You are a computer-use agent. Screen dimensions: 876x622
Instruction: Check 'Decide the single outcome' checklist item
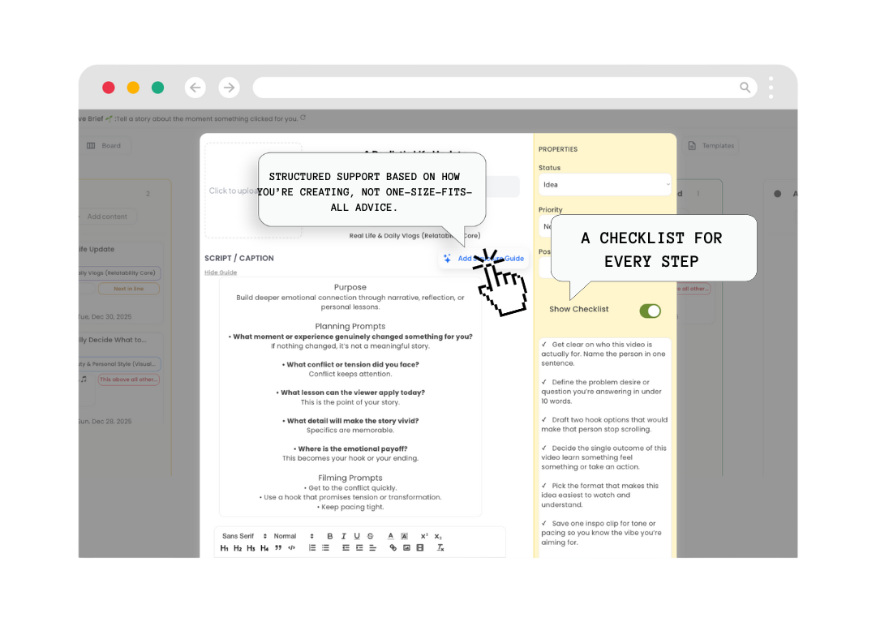(543, 448)
